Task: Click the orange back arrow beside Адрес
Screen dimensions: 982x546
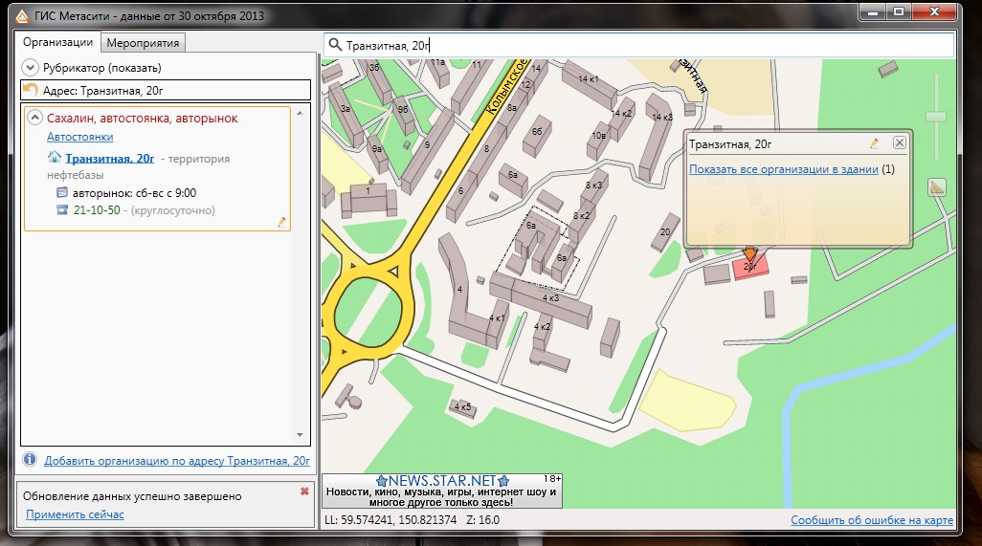Action: click(x=31, y=90)
